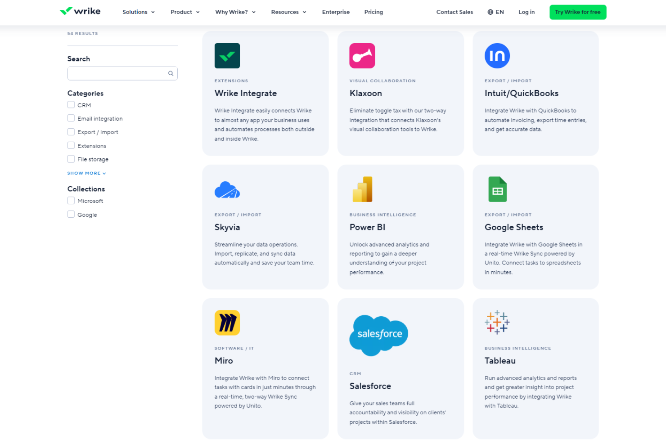Click the Skyvia cloud icon
Image resolution: width=666 pixels, height=444 pixels.
227,190
